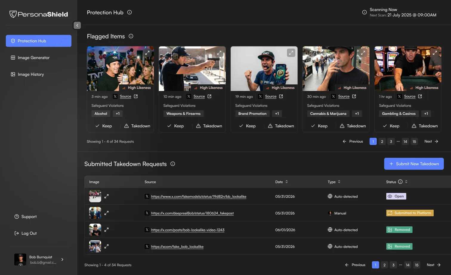Keep the Cannabis & Marijuana flagged item
The height and width of the screenshot is (275, 451).
[x=319, y=126]
